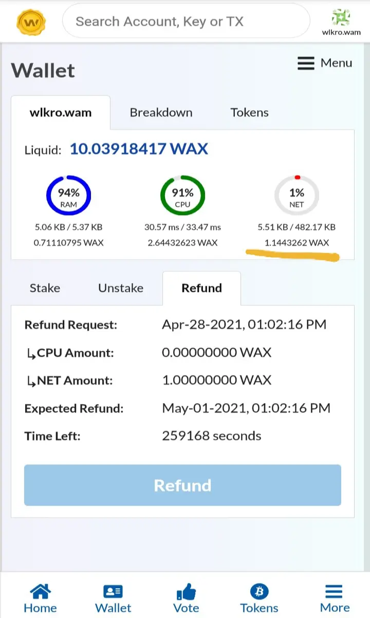
Task: Click the Expected Refund: label
Action: pyautogui.click(x=74, y=409)
